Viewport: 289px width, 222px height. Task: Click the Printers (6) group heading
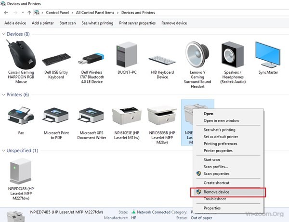tap(18, 94)
